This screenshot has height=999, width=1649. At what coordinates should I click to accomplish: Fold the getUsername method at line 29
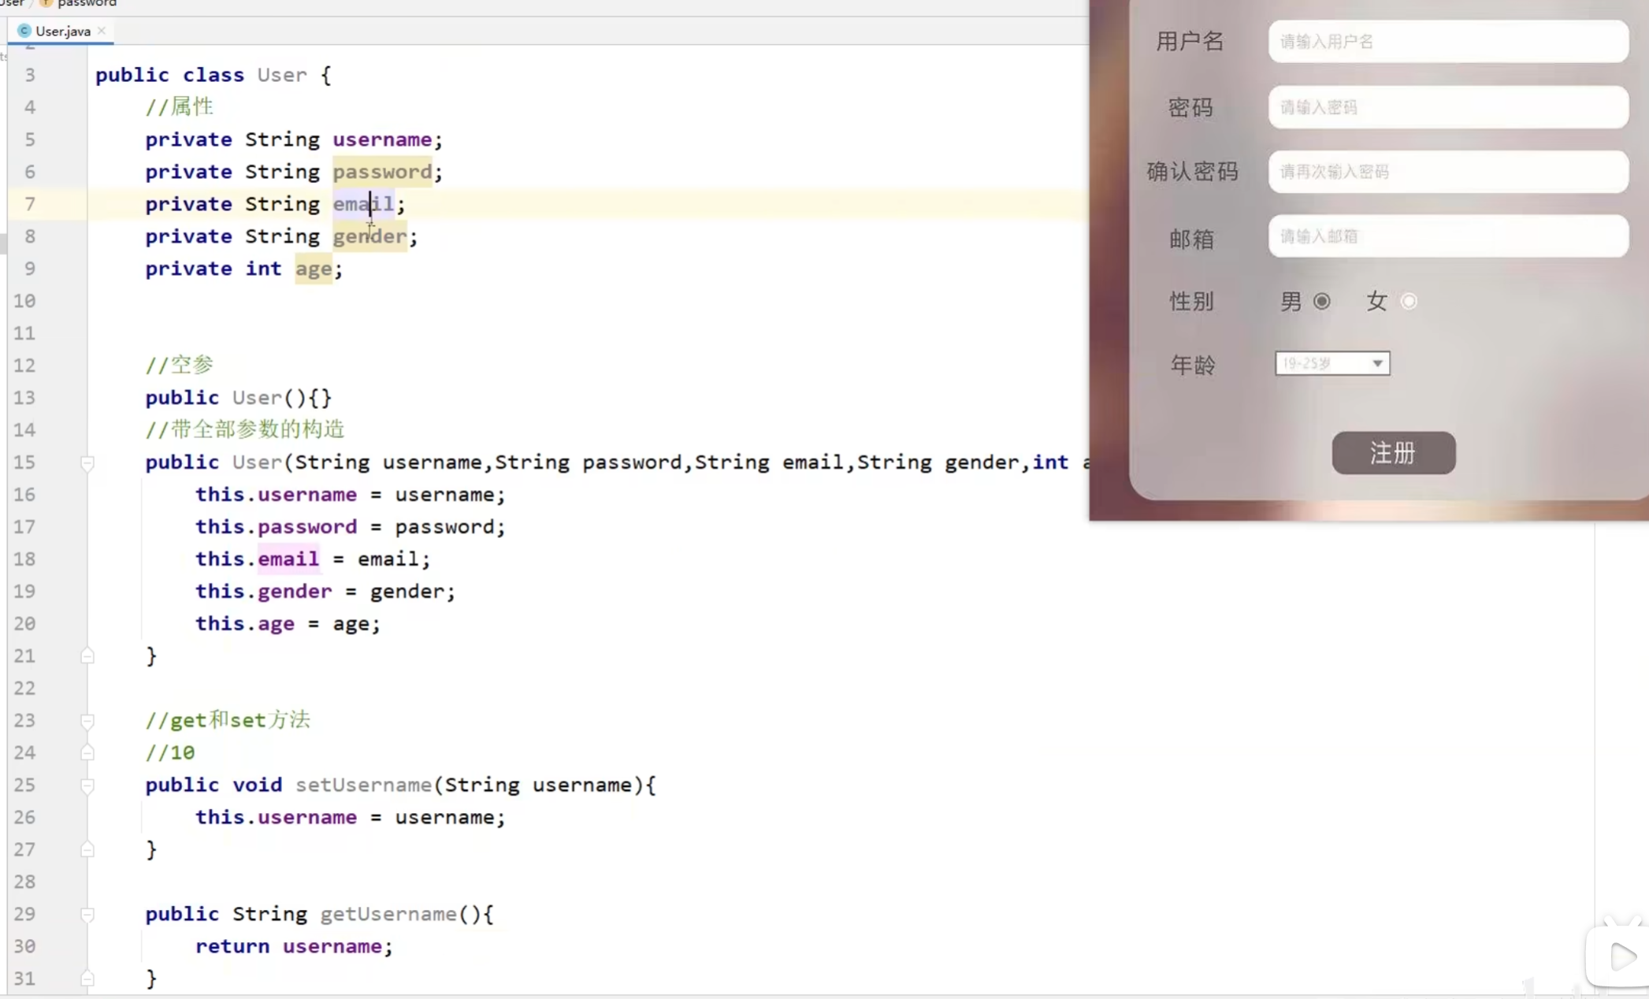click(87, 915)
